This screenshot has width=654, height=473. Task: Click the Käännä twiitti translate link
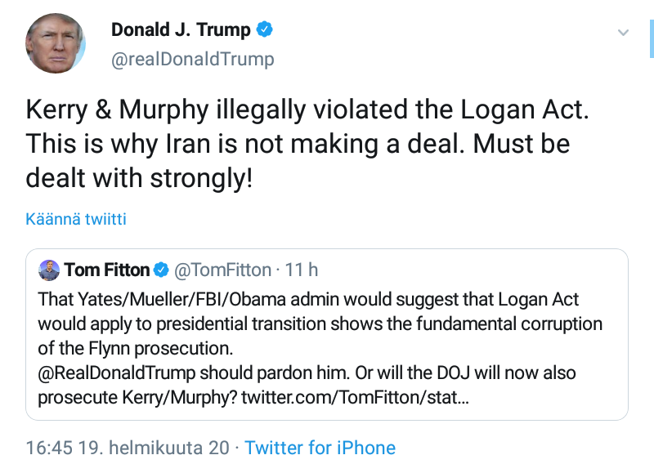point(76,219)
